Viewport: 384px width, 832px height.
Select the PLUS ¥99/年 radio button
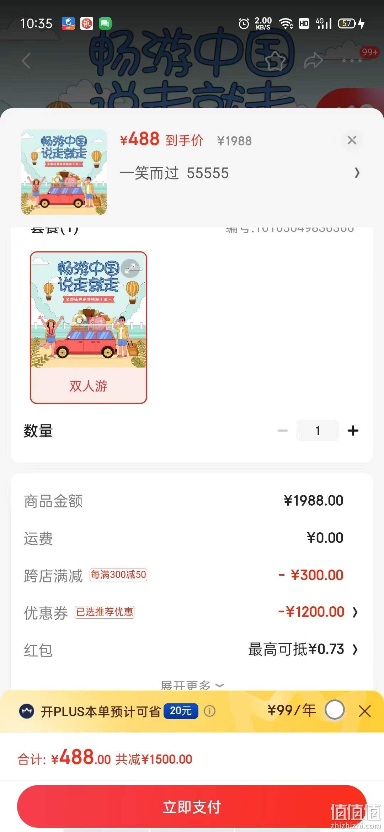coord(335,710)
